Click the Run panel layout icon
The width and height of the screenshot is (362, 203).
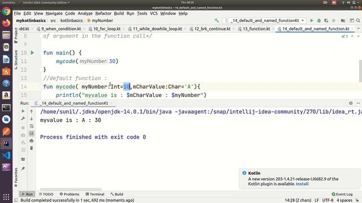pyautogui.click(x=23, y=159)
